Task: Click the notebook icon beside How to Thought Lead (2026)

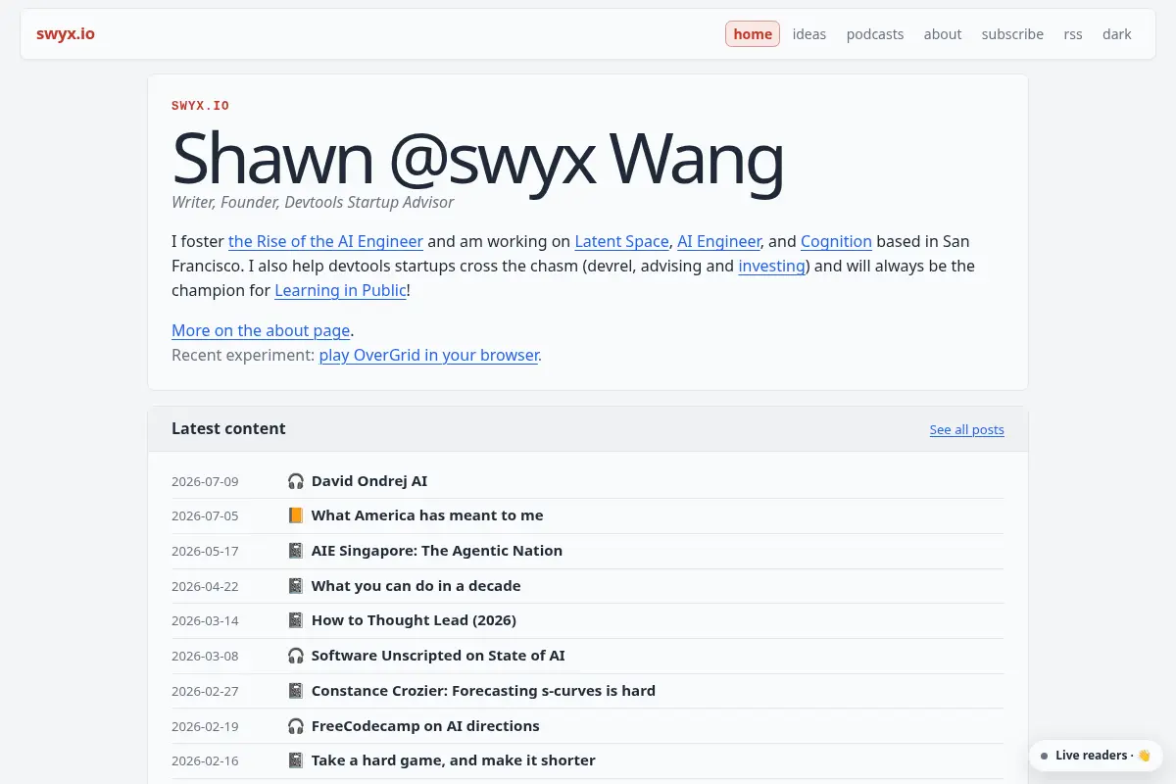Action: [x=296, y=620]
